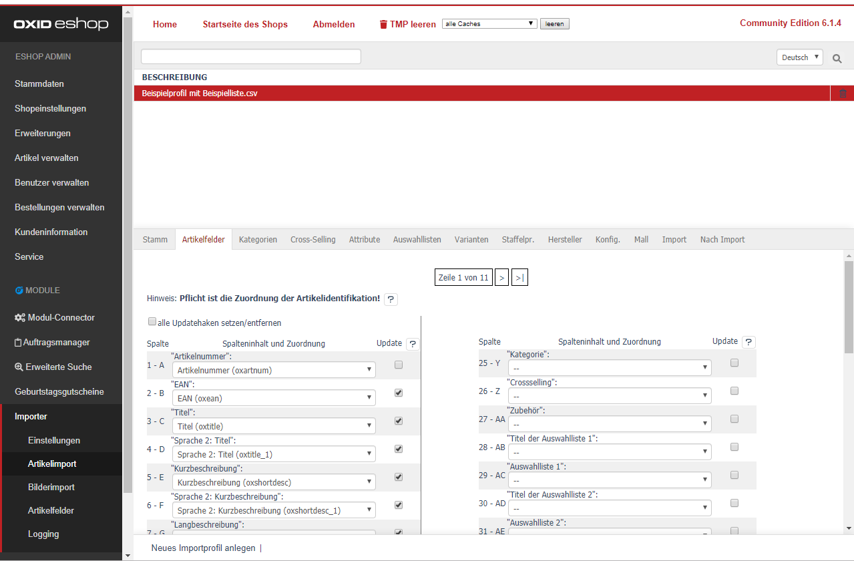
Task: Go to next row with > button
Action: tap(502, 277)
